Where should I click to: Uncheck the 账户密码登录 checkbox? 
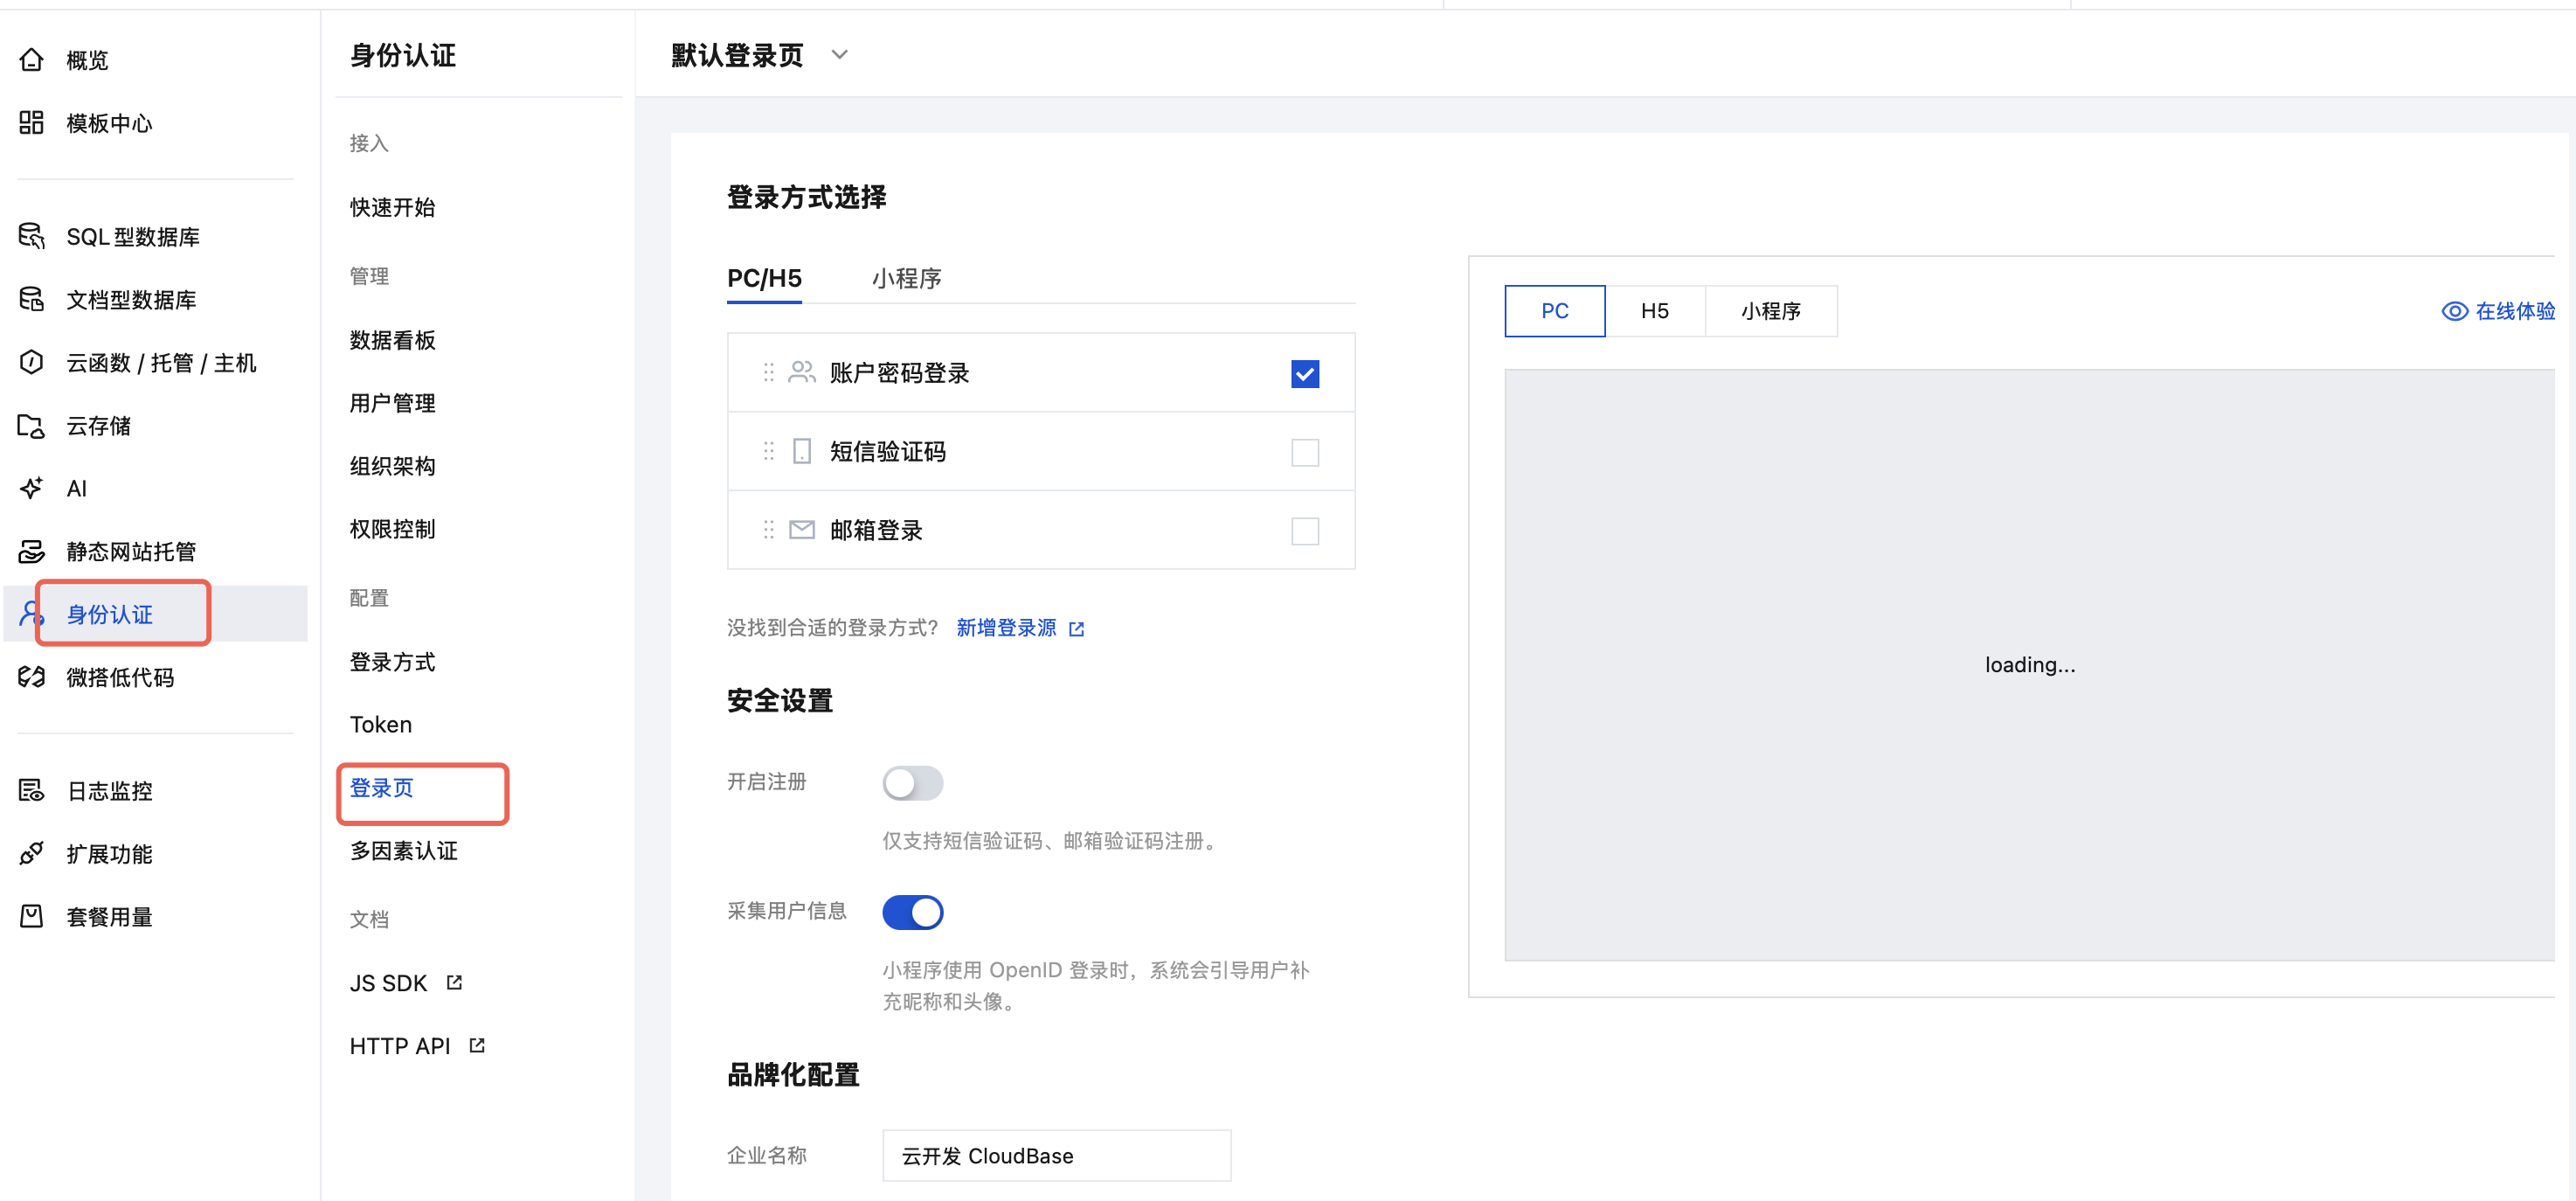[x=1304, y=373]
